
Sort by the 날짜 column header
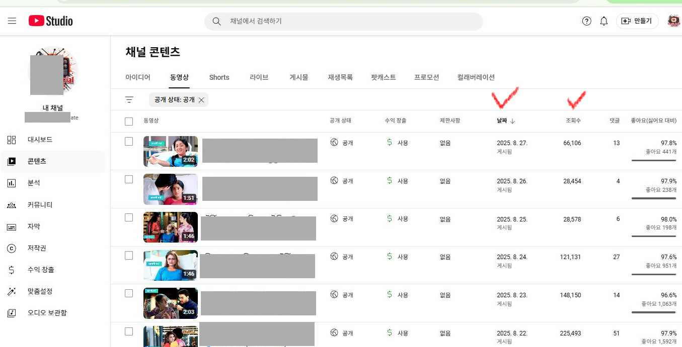[x=502, y=121]
